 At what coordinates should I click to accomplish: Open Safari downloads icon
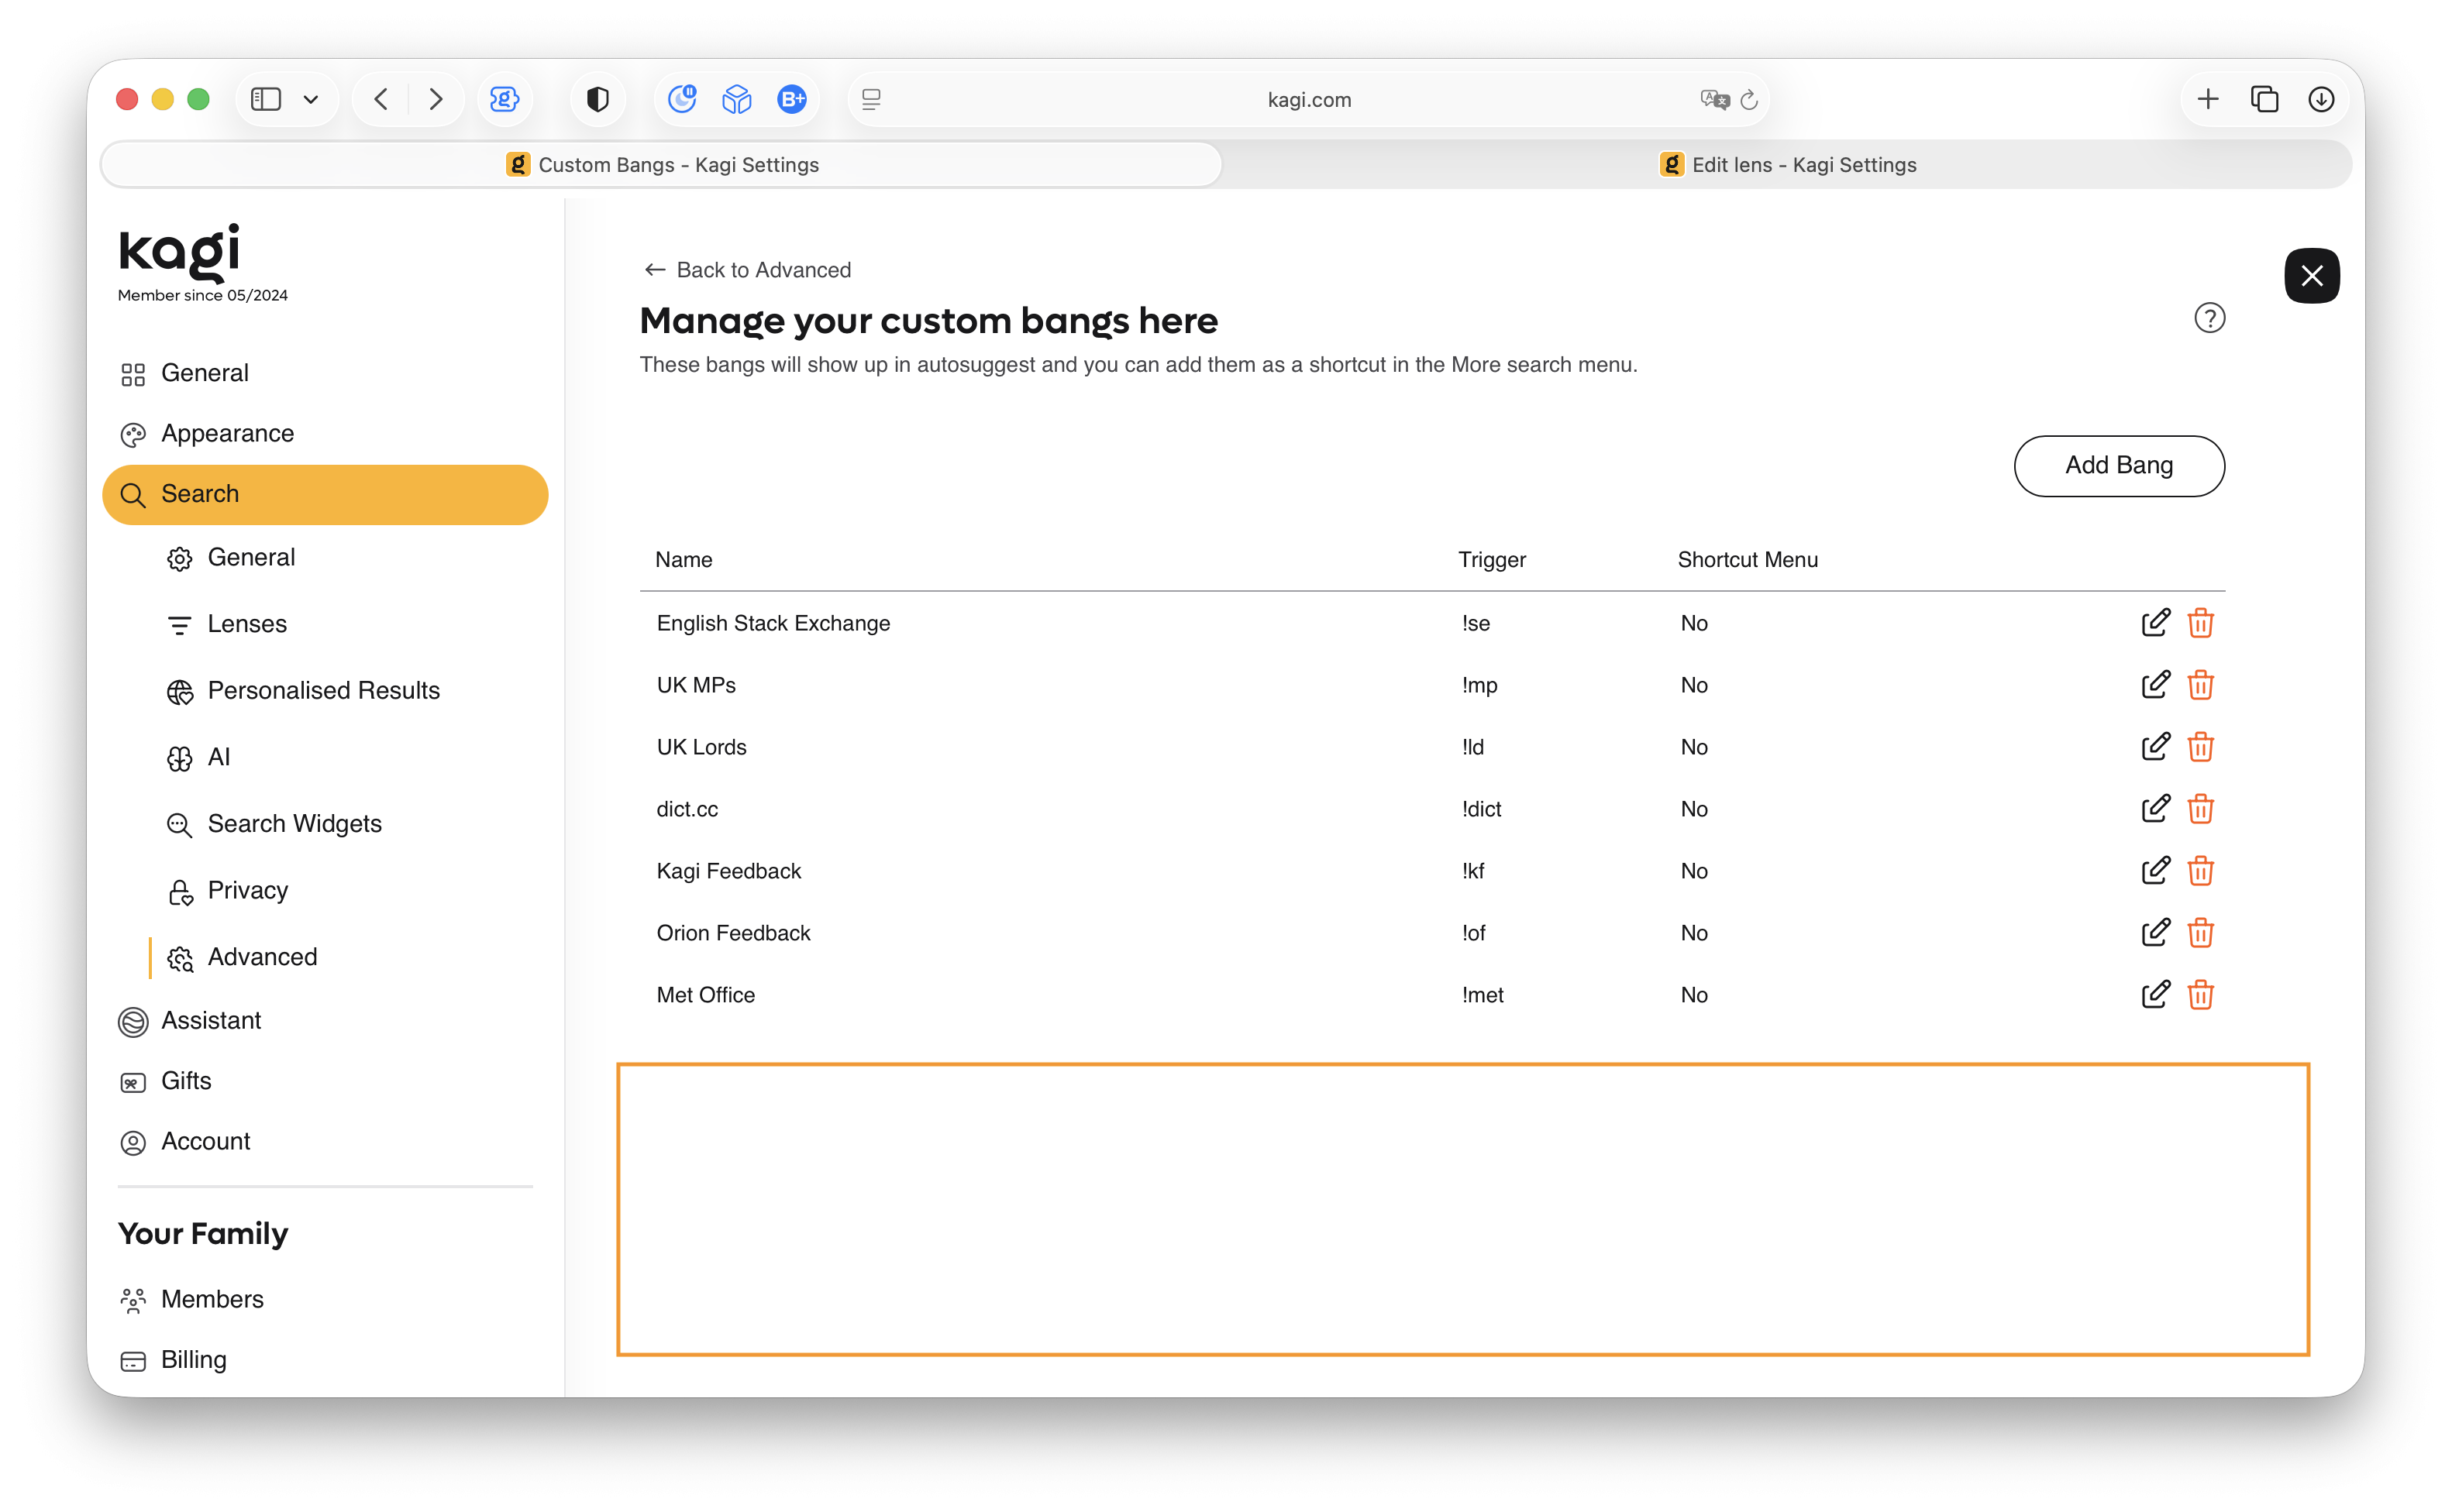2320,99
